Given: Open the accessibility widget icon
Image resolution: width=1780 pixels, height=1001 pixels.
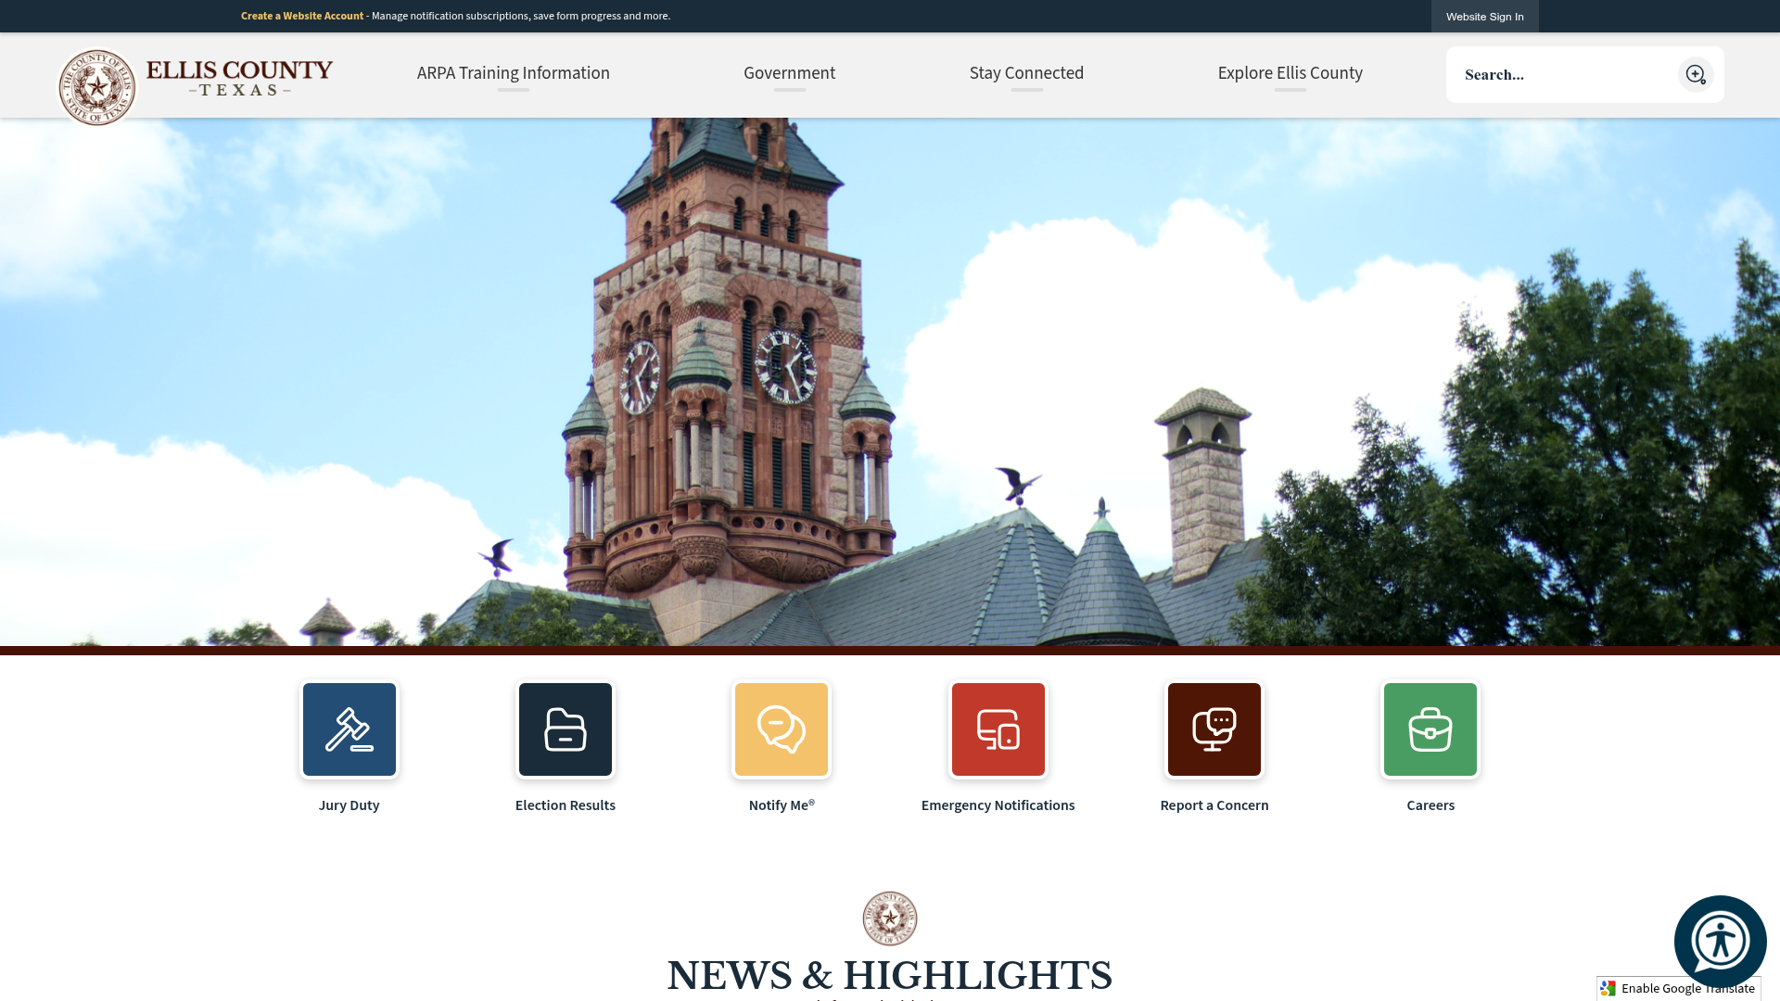Looking at the screenshot, I should click(1720, 941).
